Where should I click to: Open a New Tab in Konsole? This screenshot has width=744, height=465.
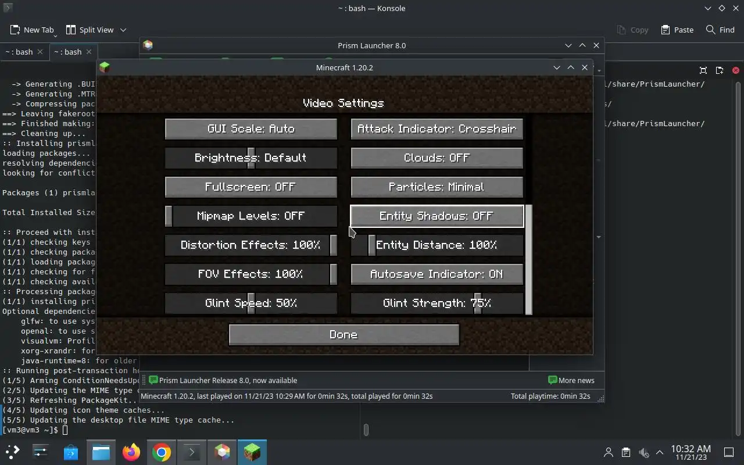32,30
